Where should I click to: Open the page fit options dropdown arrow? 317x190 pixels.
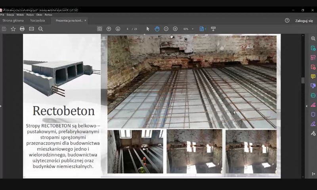tap(205, 29)
